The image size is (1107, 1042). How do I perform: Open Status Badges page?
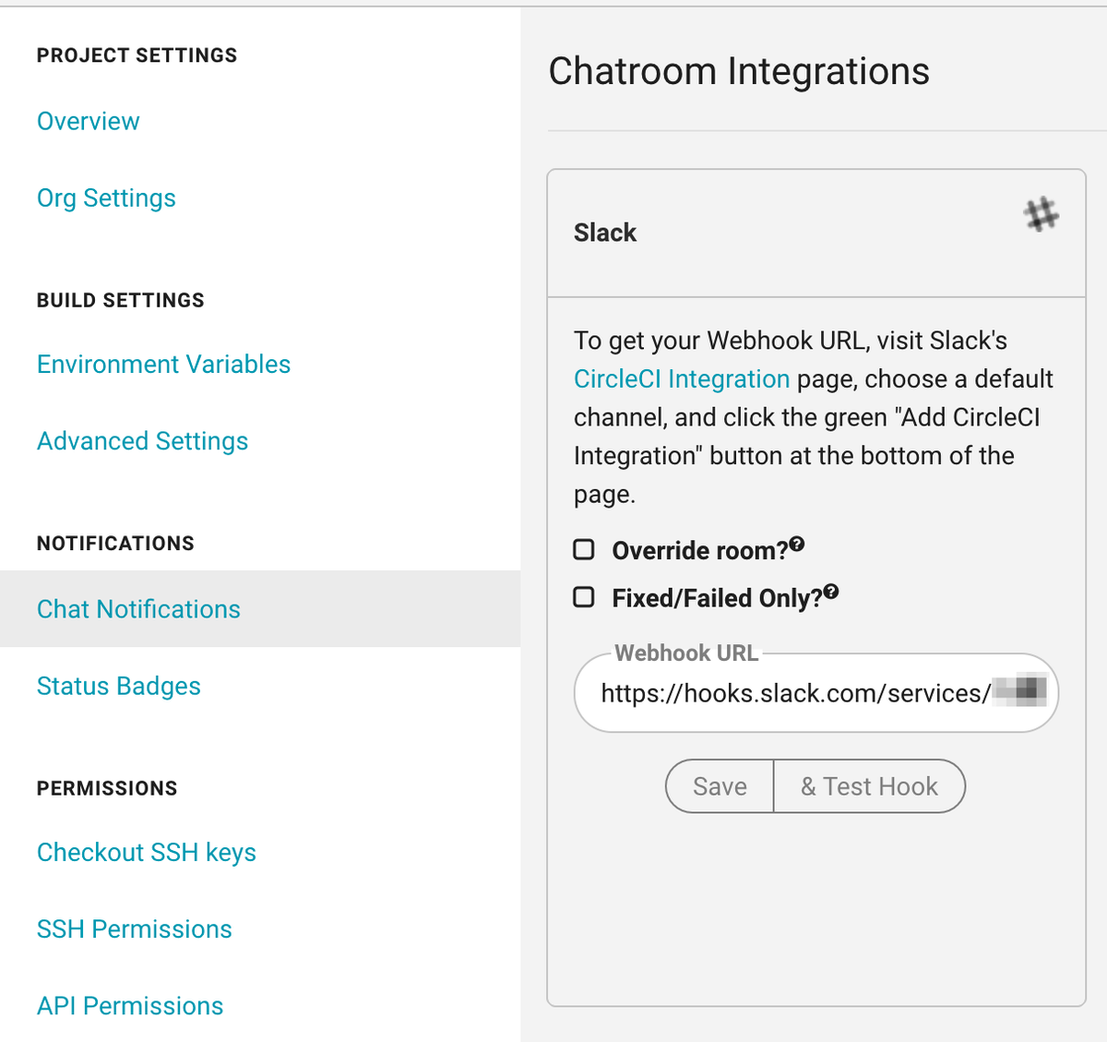(119, 687)
